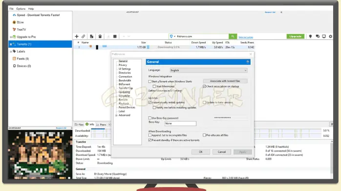Click the Boss-Key hotkey input field
Image resolution: width=341 pixels, height=191 pixels.
(180, 123)
